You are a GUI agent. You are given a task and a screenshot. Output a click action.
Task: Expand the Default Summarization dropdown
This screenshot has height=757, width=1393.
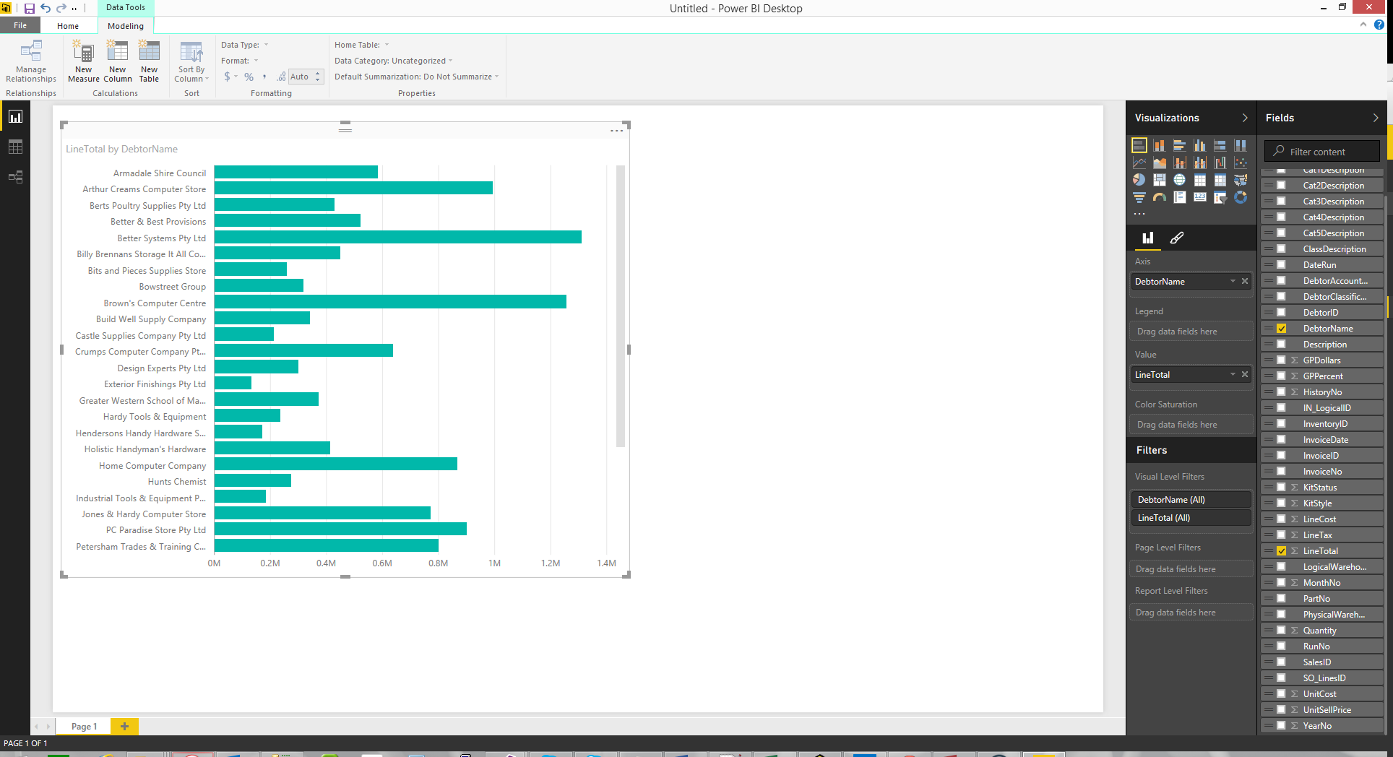(x=497, y=77)
